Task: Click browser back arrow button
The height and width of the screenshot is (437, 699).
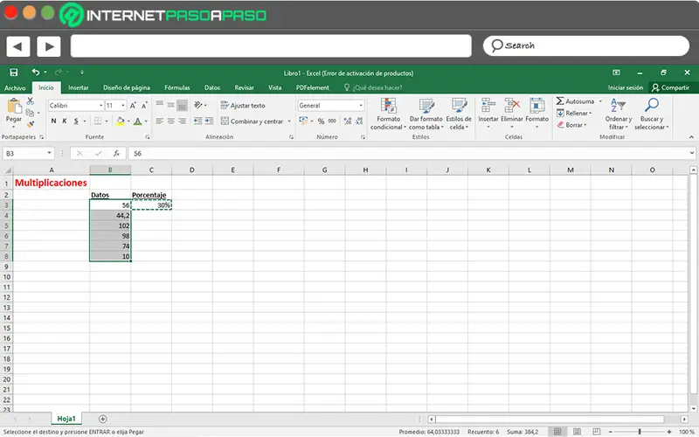Action: coord(17,46)
